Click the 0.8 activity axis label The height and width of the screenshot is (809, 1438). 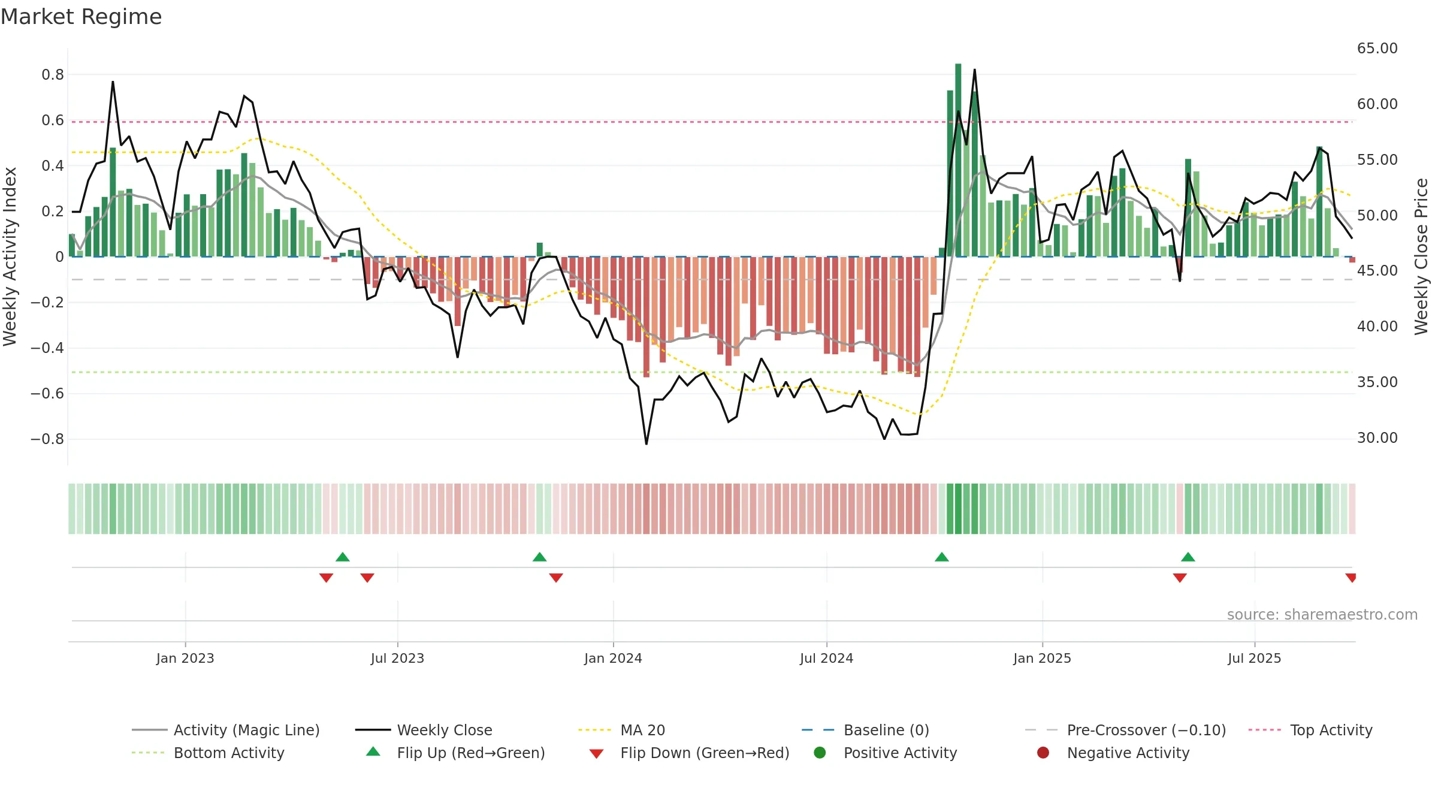(x=53, y=75)
